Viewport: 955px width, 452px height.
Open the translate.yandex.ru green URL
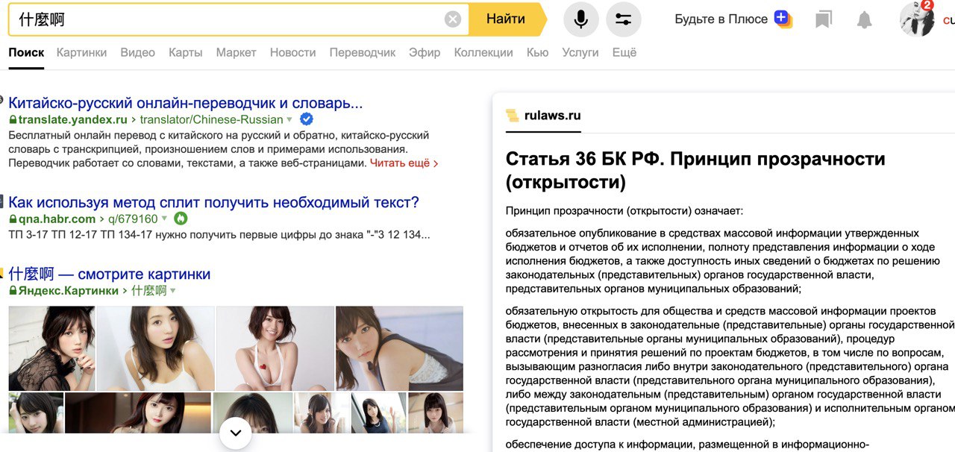tap(72, 119)
